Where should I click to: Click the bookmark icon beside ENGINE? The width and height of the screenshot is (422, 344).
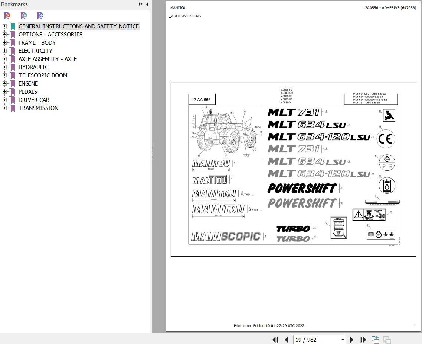pos(12,84)
